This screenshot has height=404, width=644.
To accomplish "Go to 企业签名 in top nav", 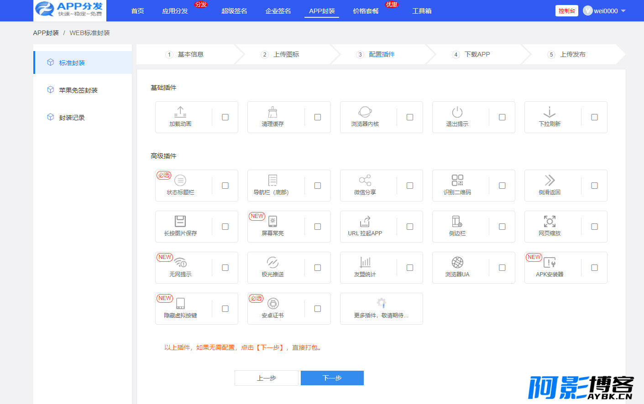I will (x=278, y=11).
